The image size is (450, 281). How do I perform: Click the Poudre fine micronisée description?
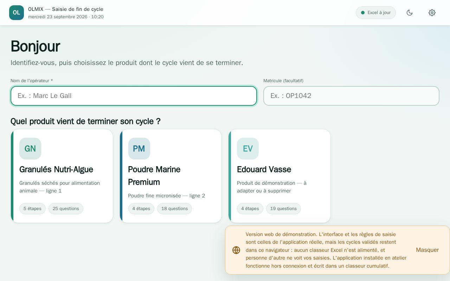point(167,196)
